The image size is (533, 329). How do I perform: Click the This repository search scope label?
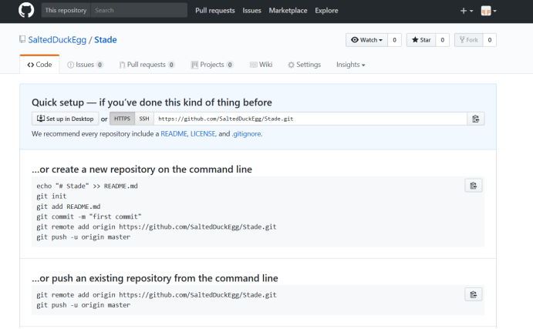click(66, 10)
